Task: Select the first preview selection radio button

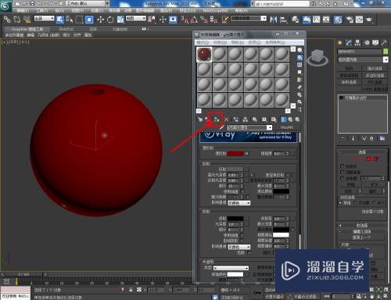Action: pos(340,202)
